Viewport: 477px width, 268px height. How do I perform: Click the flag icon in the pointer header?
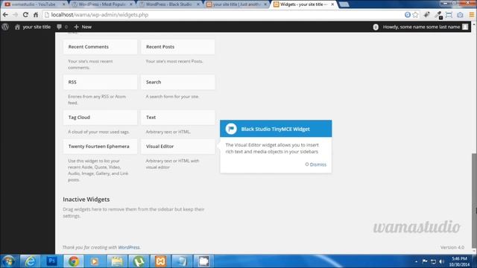tap(231, 129)
